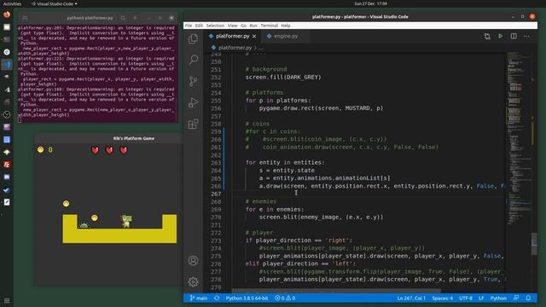Screen dimensions: 546x307
Task: Open the Explorer view in VS Code activity bar
Action: 194,38
